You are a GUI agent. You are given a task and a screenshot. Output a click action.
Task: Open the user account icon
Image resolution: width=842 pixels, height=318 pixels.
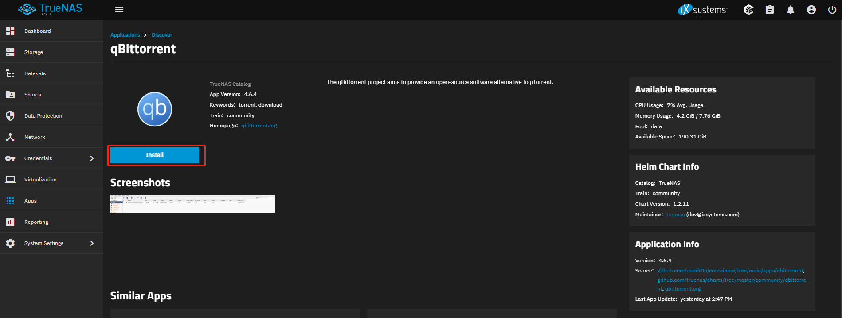tap(811, 10)
